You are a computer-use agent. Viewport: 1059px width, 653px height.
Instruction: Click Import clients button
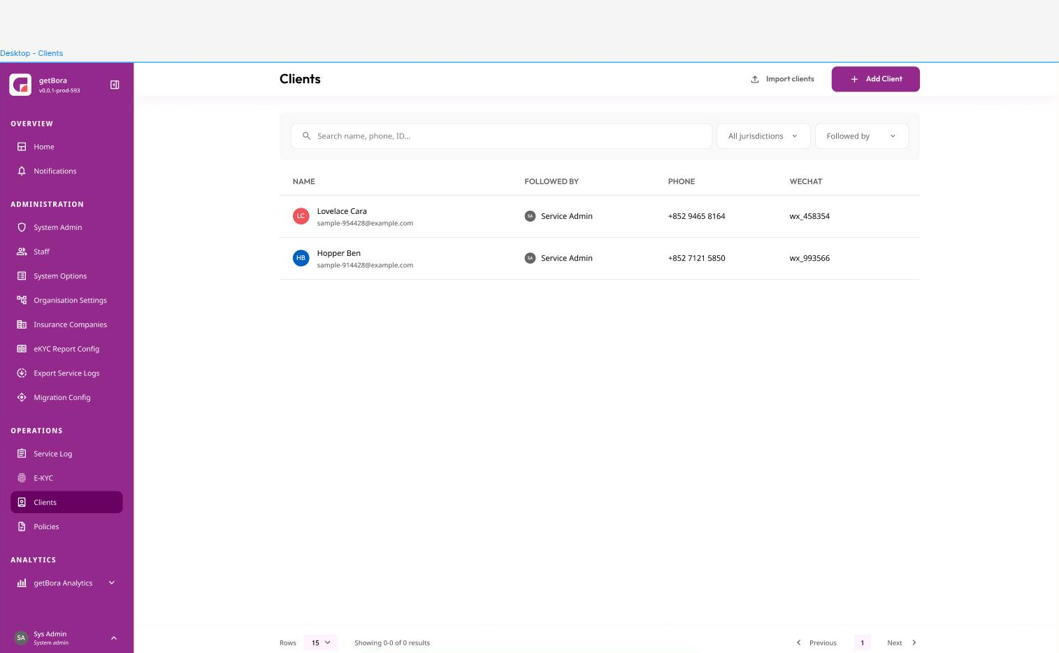(782, 79)
